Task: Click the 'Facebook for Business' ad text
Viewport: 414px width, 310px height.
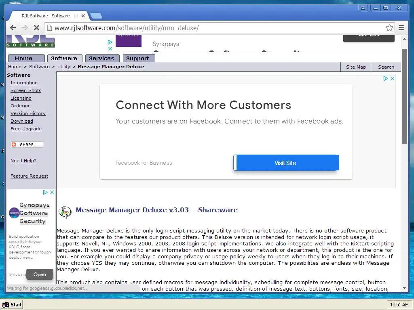Action: click(x=144, y=163)
